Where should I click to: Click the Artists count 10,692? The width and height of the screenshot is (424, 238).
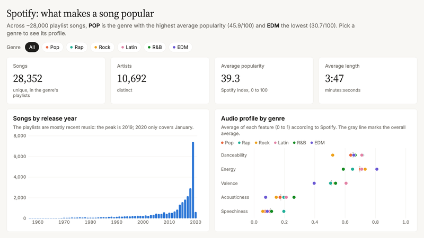131,78
